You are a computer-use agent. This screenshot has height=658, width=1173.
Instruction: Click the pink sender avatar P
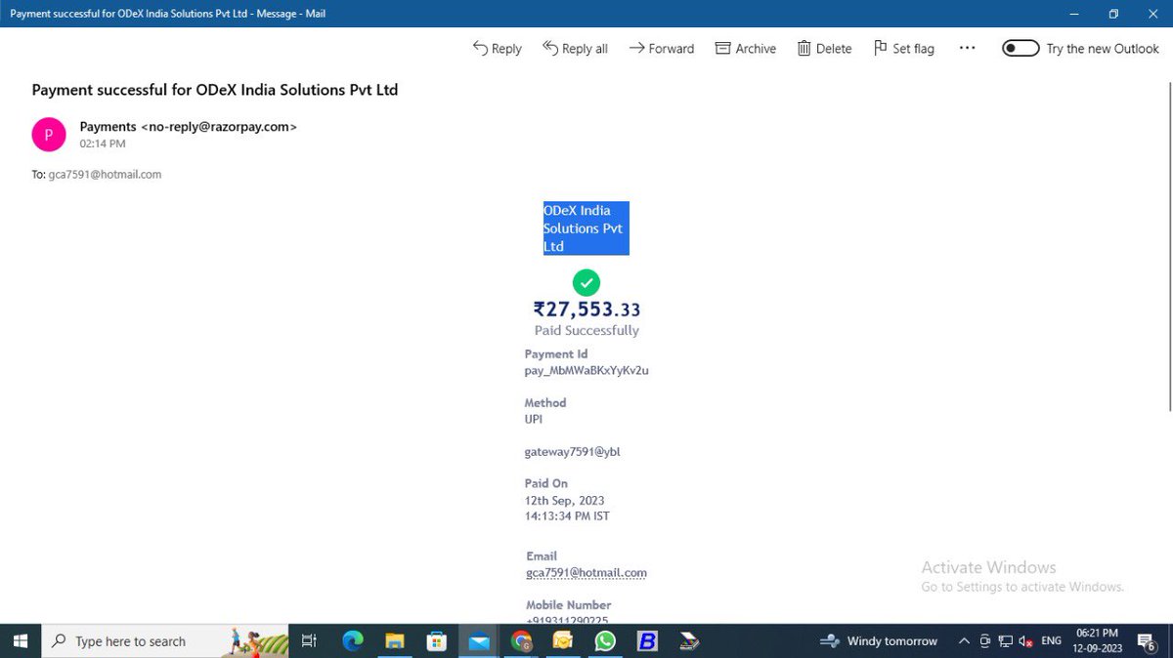(x=49, y=135)
